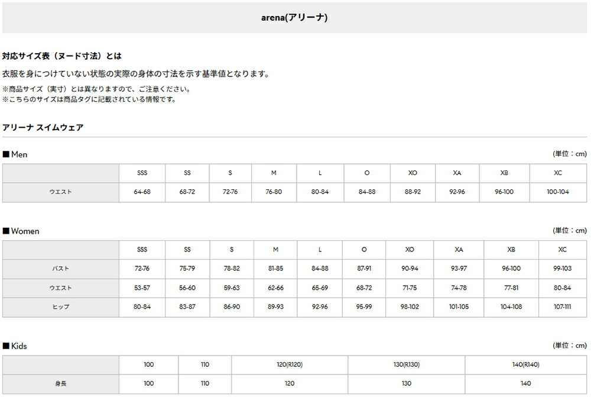Click the note ※こちらのサイズは商品タグに記載

(89, 99)
